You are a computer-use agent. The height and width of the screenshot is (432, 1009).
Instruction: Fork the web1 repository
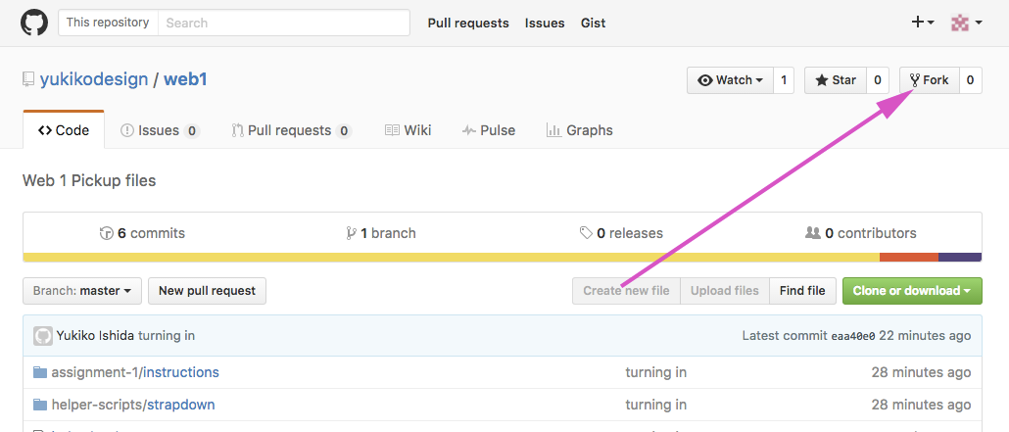click(929, 80)
